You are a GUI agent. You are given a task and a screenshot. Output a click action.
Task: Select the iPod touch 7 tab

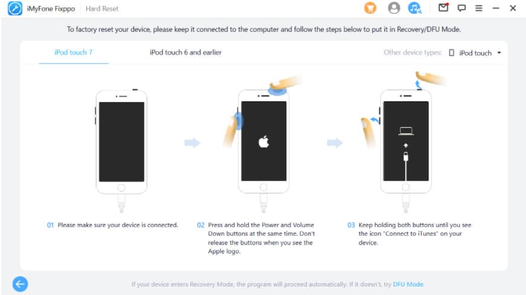(74, 52)
